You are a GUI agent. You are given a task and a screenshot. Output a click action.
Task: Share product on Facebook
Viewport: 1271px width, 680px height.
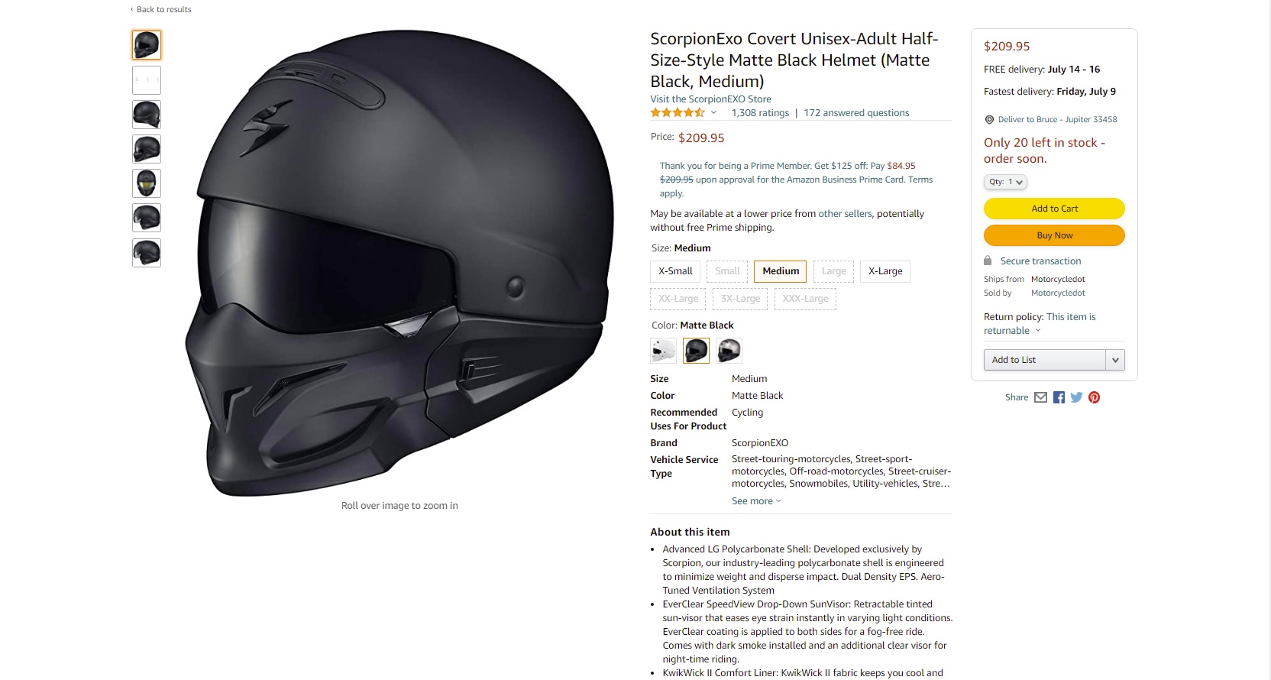point(1059,397)
